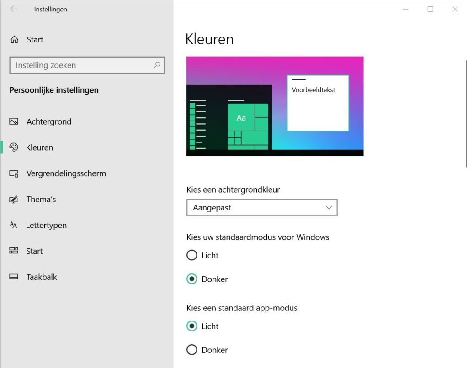Click the Persoonlijke instellingen heading
The width and height of the screenshot is (468, 368).
pos(54,90)
